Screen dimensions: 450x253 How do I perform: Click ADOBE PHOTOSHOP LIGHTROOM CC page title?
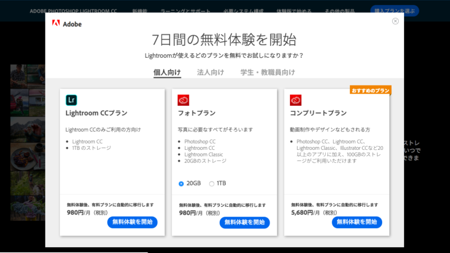coord(73,11)
